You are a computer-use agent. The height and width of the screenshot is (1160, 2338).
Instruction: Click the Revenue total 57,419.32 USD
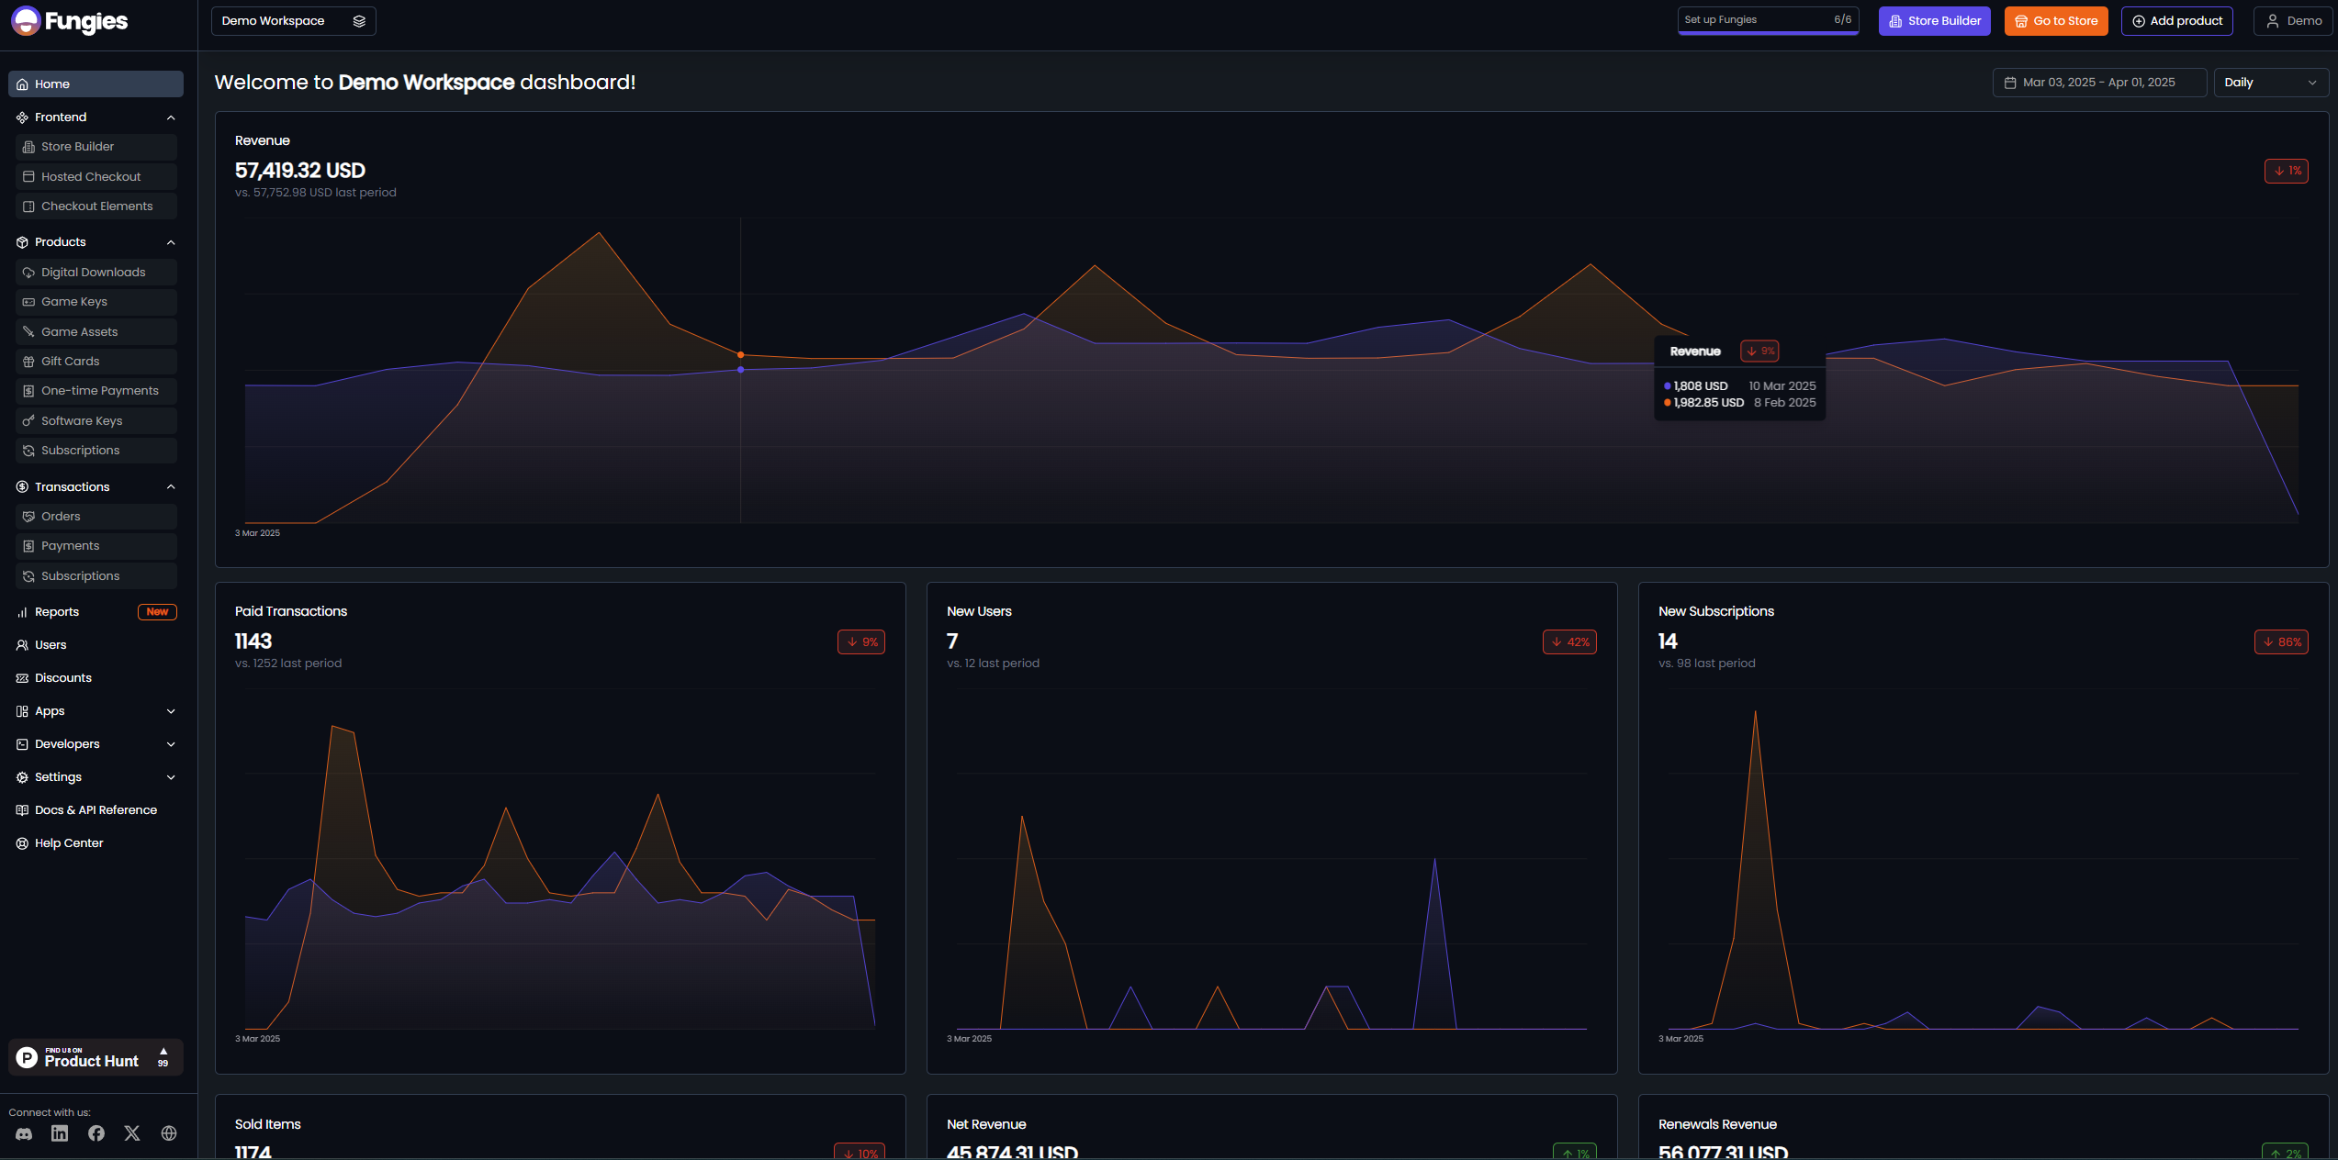300,171
